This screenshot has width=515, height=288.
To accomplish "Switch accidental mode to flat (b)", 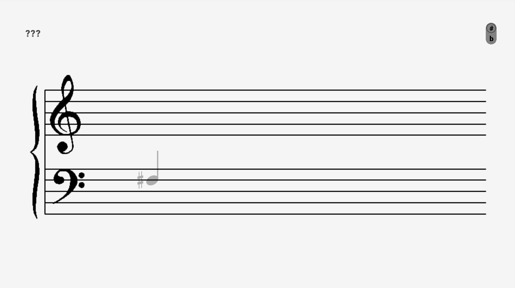I will coord(491,39).
